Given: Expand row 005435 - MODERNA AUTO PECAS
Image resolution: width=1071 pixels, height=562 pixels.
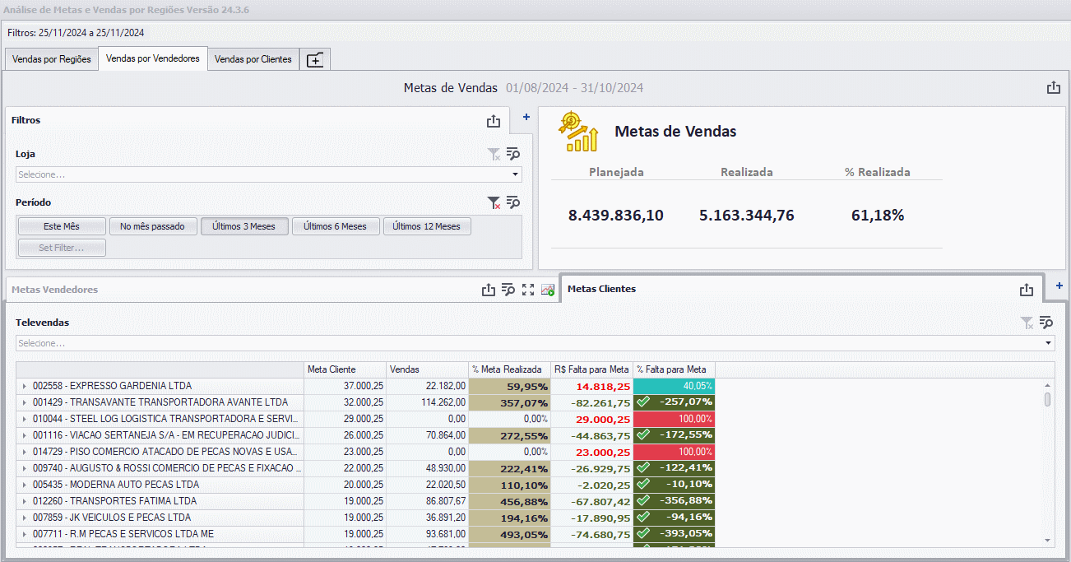Looking at the screenshot, I should (25, 485).
